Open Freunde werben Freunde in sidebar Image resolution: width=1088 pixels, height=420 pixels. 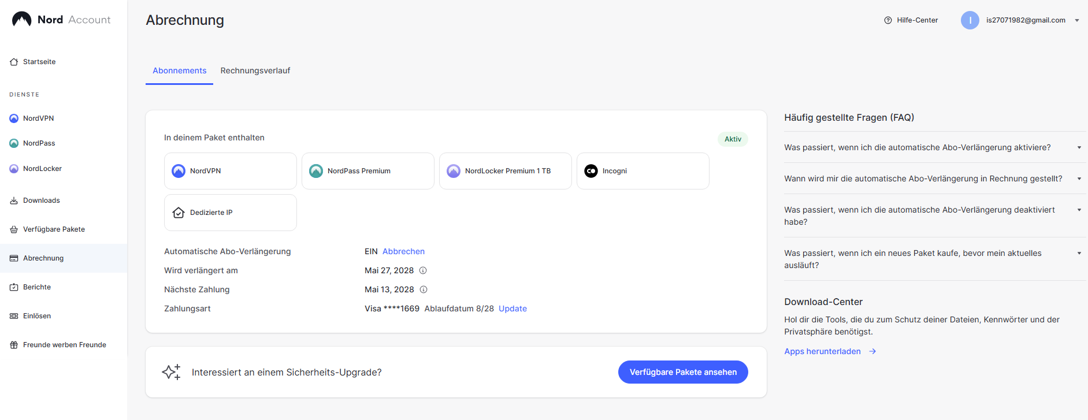pyautogui.click(x=64, y=345)
